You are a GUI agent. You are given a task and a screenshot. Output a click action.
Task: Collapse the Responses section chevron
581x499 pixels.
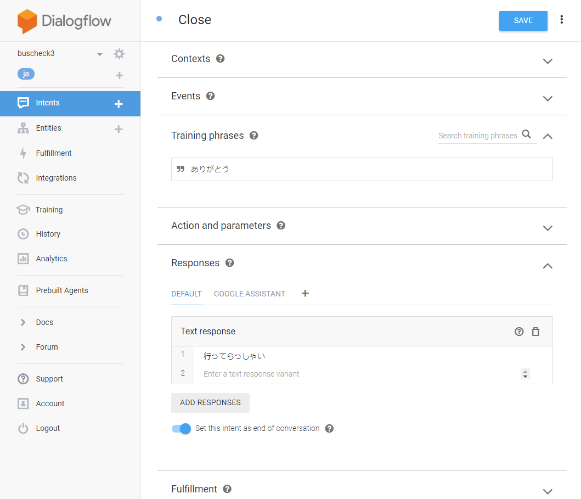[x=548, y=266]
